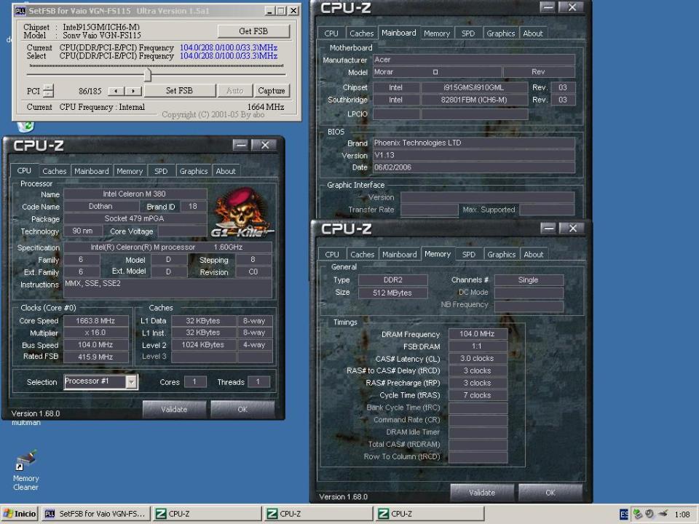The height and width of the screenshot is (524, 699).
Task: Activate the second CPU-Z taskbar button
Action: pyautogui.click(x=318, y=514)
